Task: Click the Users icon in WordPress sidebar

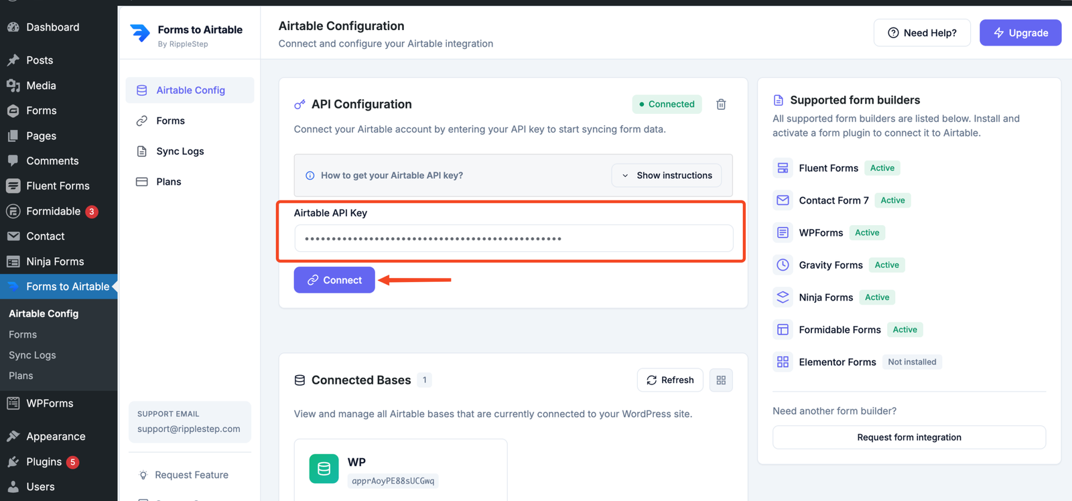Action: click(13, 487)
